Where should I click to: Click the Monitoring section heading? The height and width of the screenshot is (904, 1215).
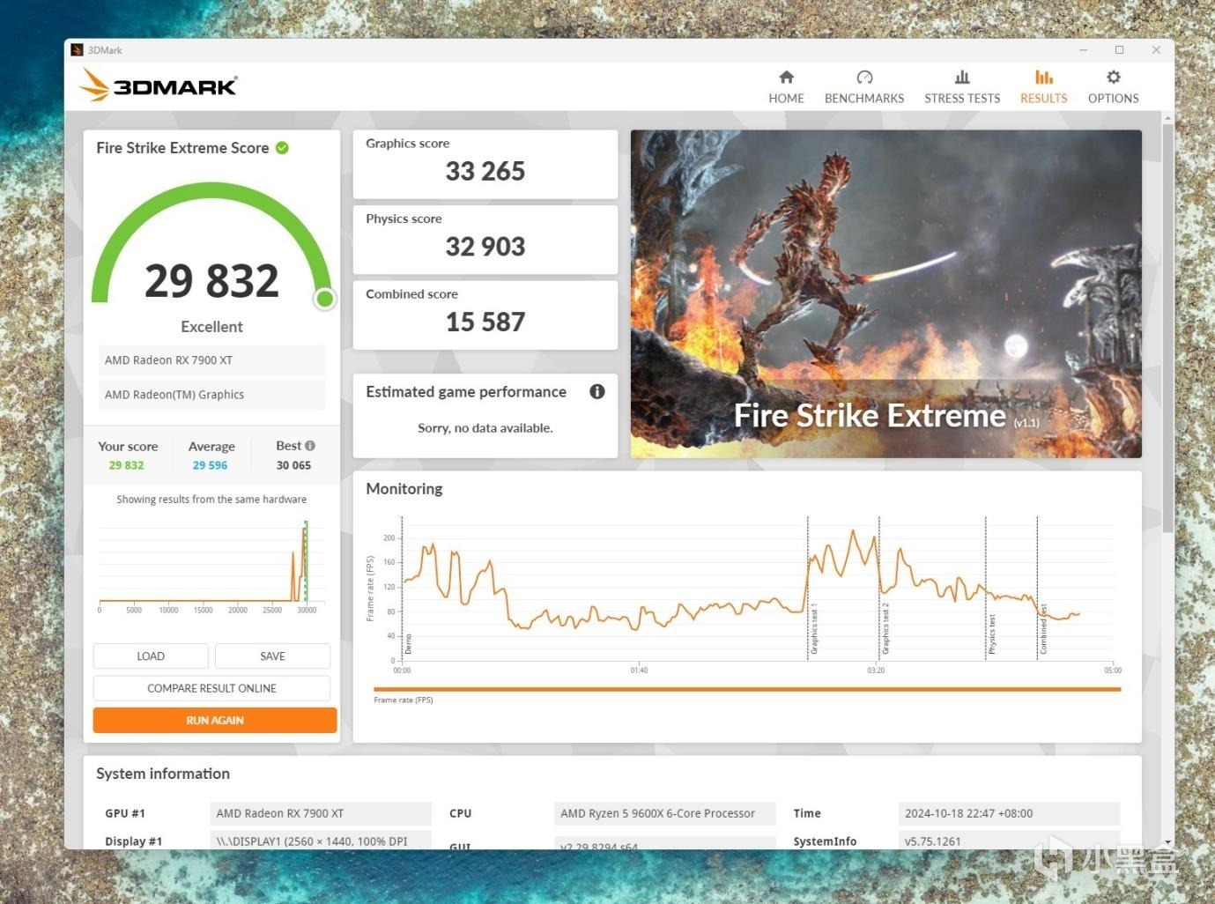pyautogui.click(x=404, y=489)
